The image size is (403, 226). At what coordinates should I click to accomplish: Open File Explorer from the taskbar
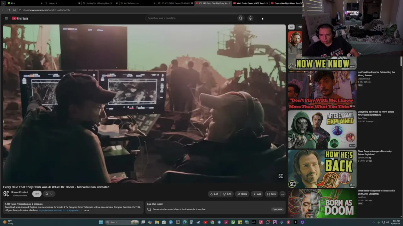point(157,222)
